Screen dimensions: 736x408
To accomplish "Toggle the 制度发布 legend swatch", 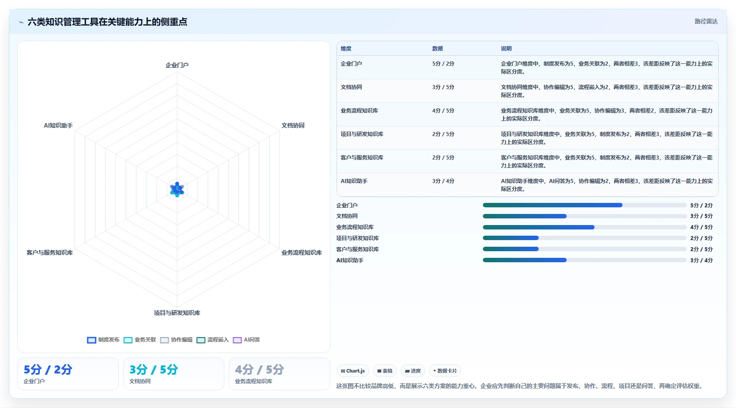I will pyautogui.click(x=92, y=340).
